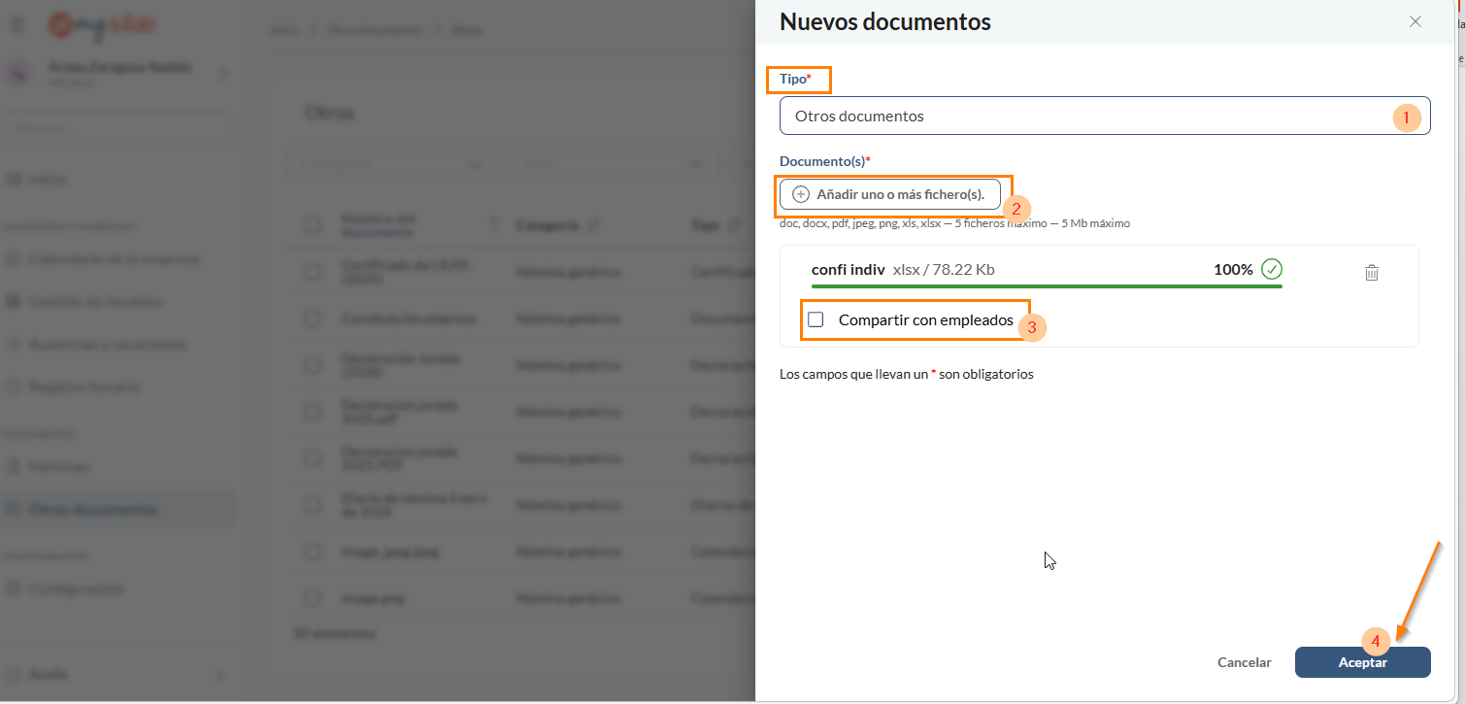This screenshot has width=1465, height=704.
Task: Click the Calendario de la empresa icon
Action: (15, 259)
